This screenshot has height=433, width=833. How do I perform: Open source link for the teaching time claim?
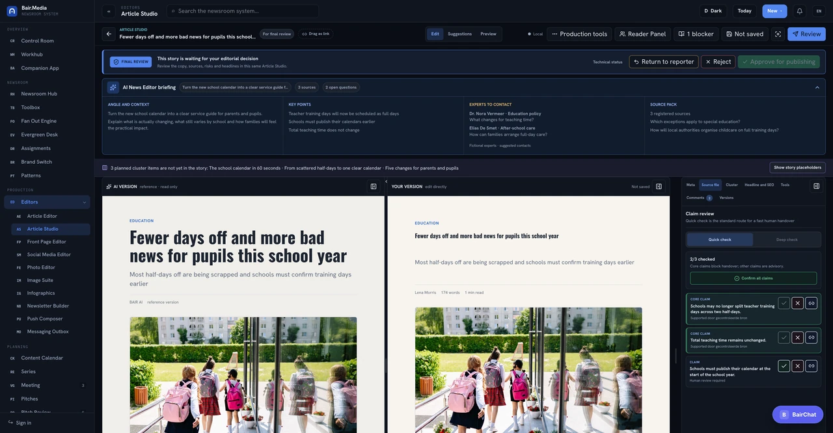click(x=811, y=337)
